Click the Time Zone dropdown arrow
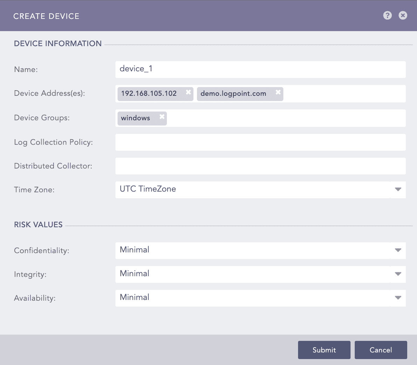 pyautogui.click(x=398, y=189)
